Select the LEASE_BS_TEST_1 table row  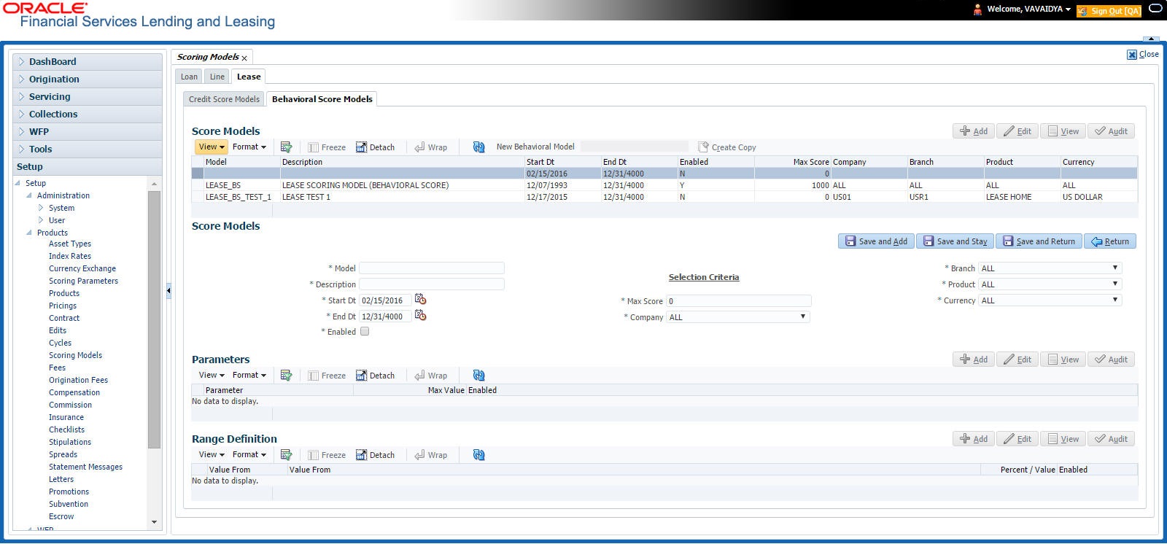(x=664, y=197)
